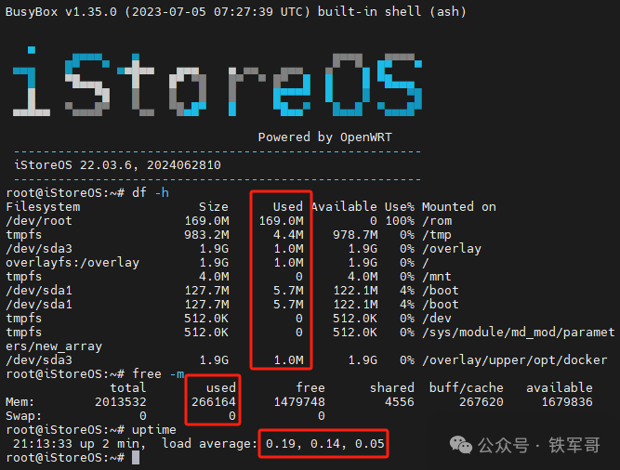The image size is (620, 470).
Task: Click the '100%' usage value for /rom
Action: [x=400, y=220]
